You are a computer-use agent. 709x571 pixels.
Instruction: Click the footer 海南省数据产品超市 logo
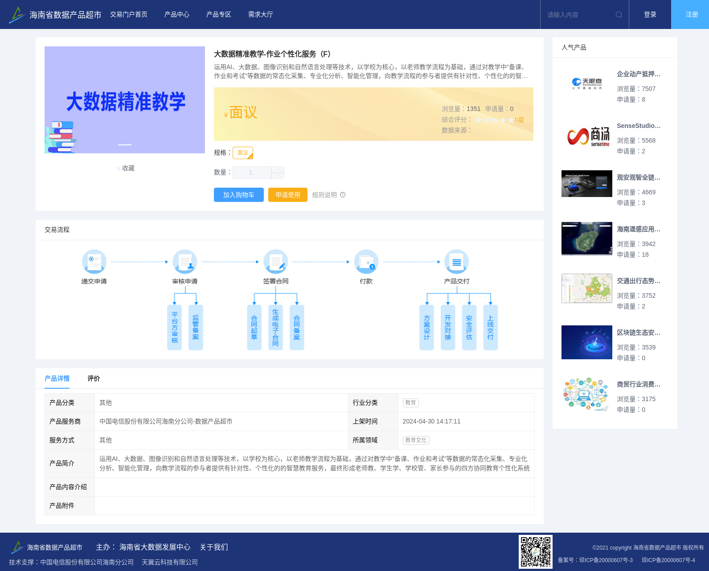(46, 547)
